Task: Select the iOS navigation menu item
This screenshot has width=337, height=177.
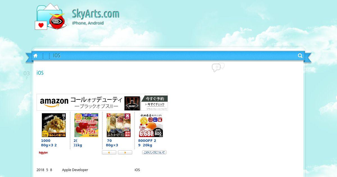Action: coord(57,56)
